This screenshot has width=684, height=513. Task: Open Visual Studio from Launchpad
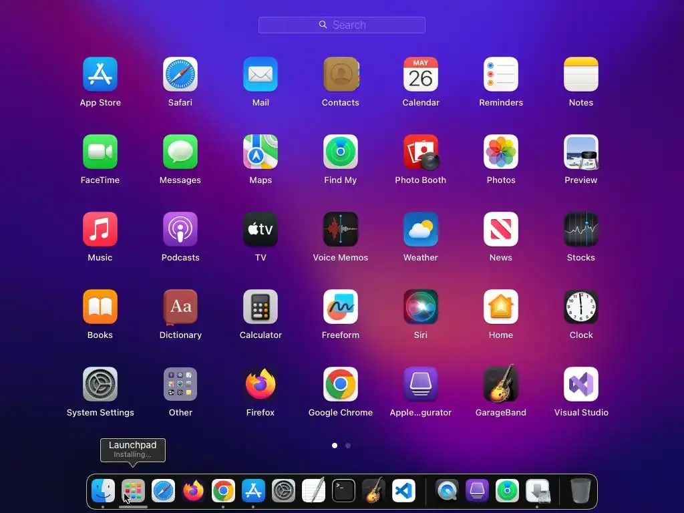coord(581,384)
